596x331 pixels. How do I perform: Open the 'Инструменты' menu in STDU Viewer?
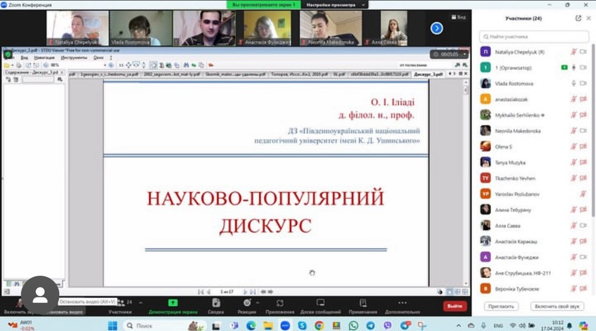coord(73,58)
